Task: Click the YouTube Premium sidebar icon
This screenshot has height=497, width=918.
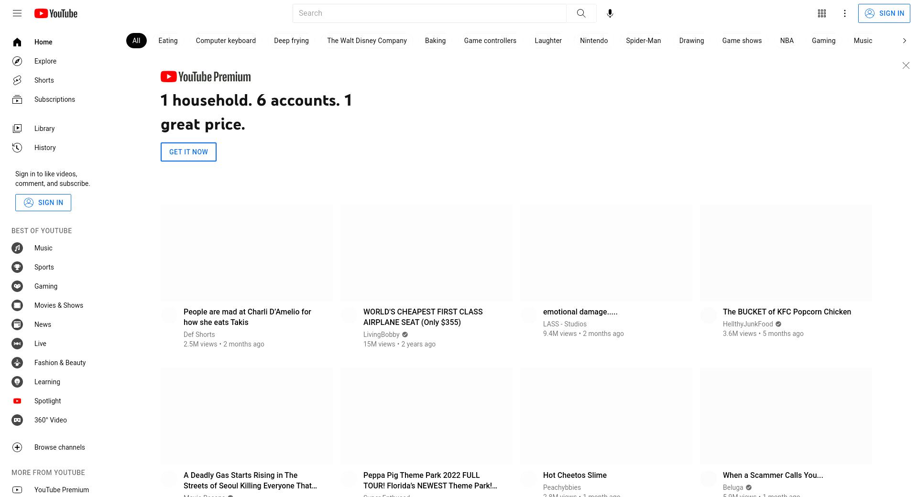Action: pyautogui.click(x=17, y=490)
